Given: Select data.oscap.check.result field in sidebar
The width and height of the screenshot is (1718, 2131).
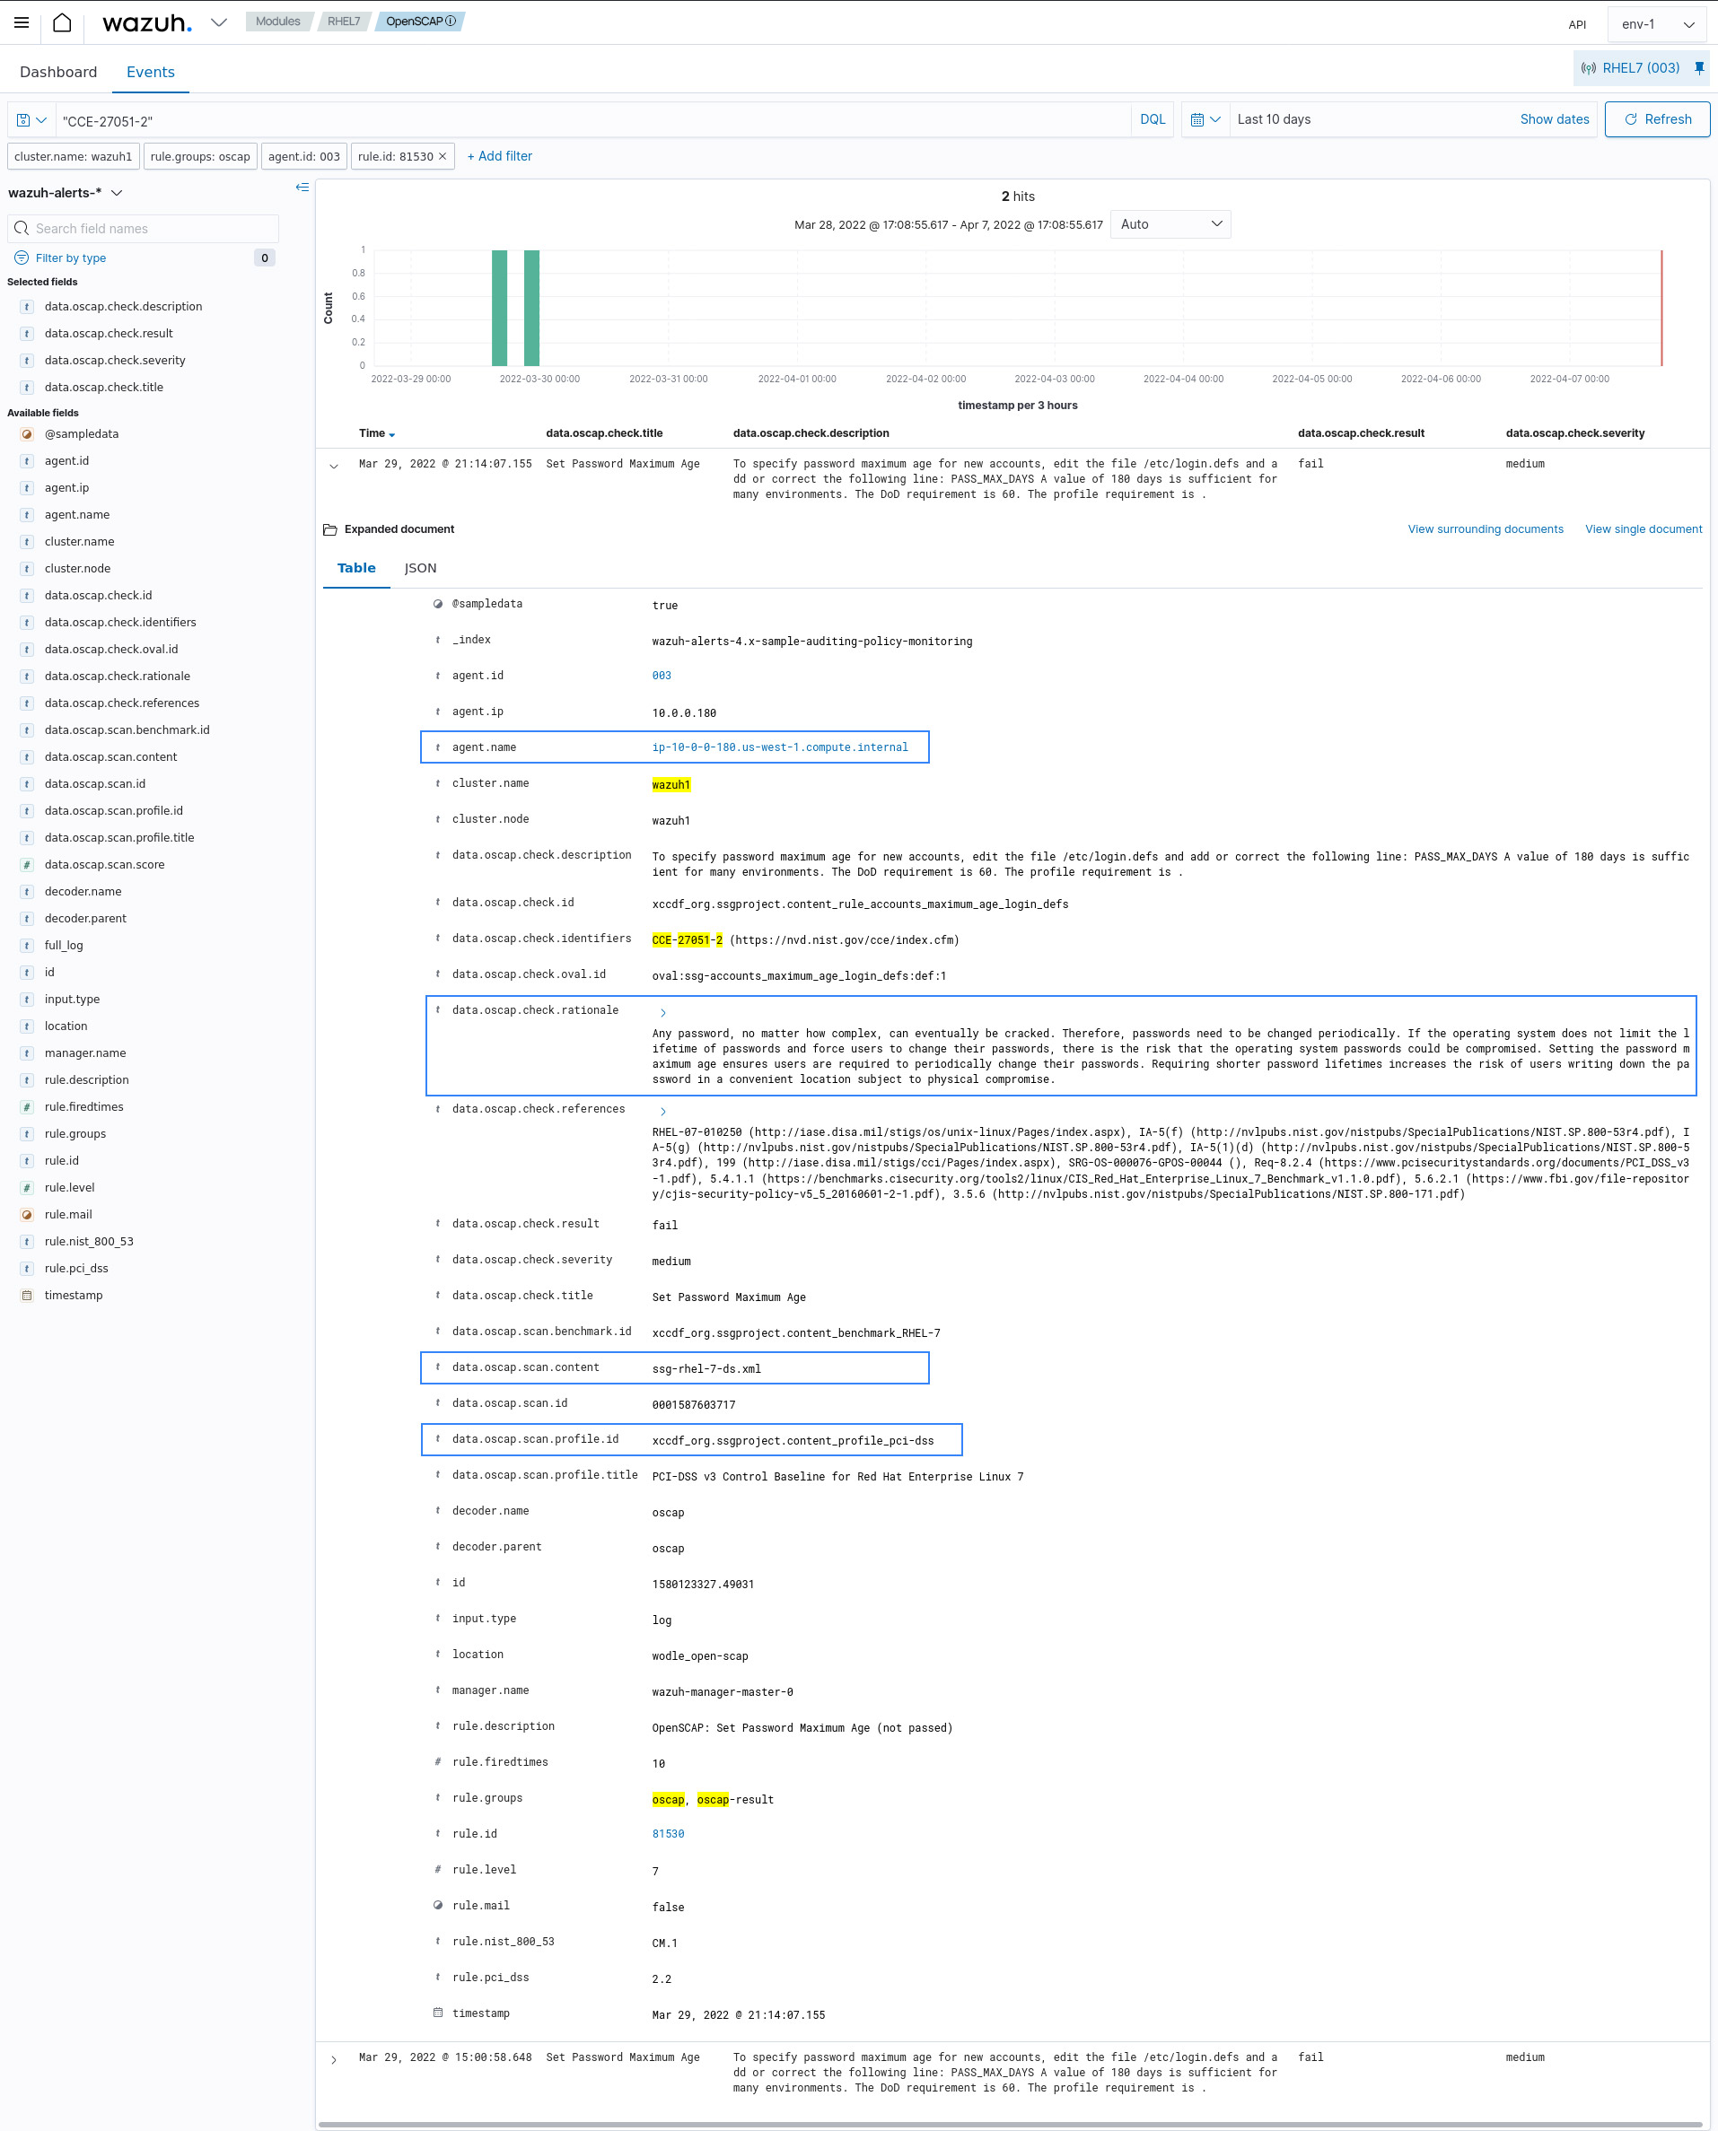Looking at the screenshot, I should (x=108, y=334).
